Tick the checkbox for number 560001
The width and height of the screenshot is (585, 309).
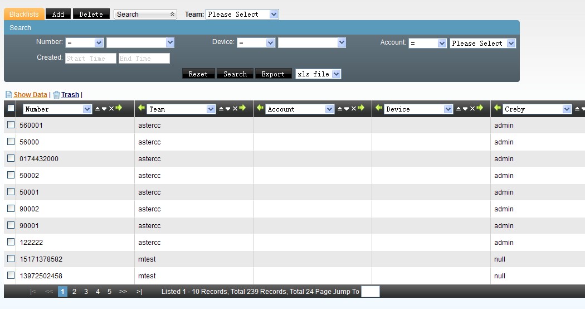point(11,125)
